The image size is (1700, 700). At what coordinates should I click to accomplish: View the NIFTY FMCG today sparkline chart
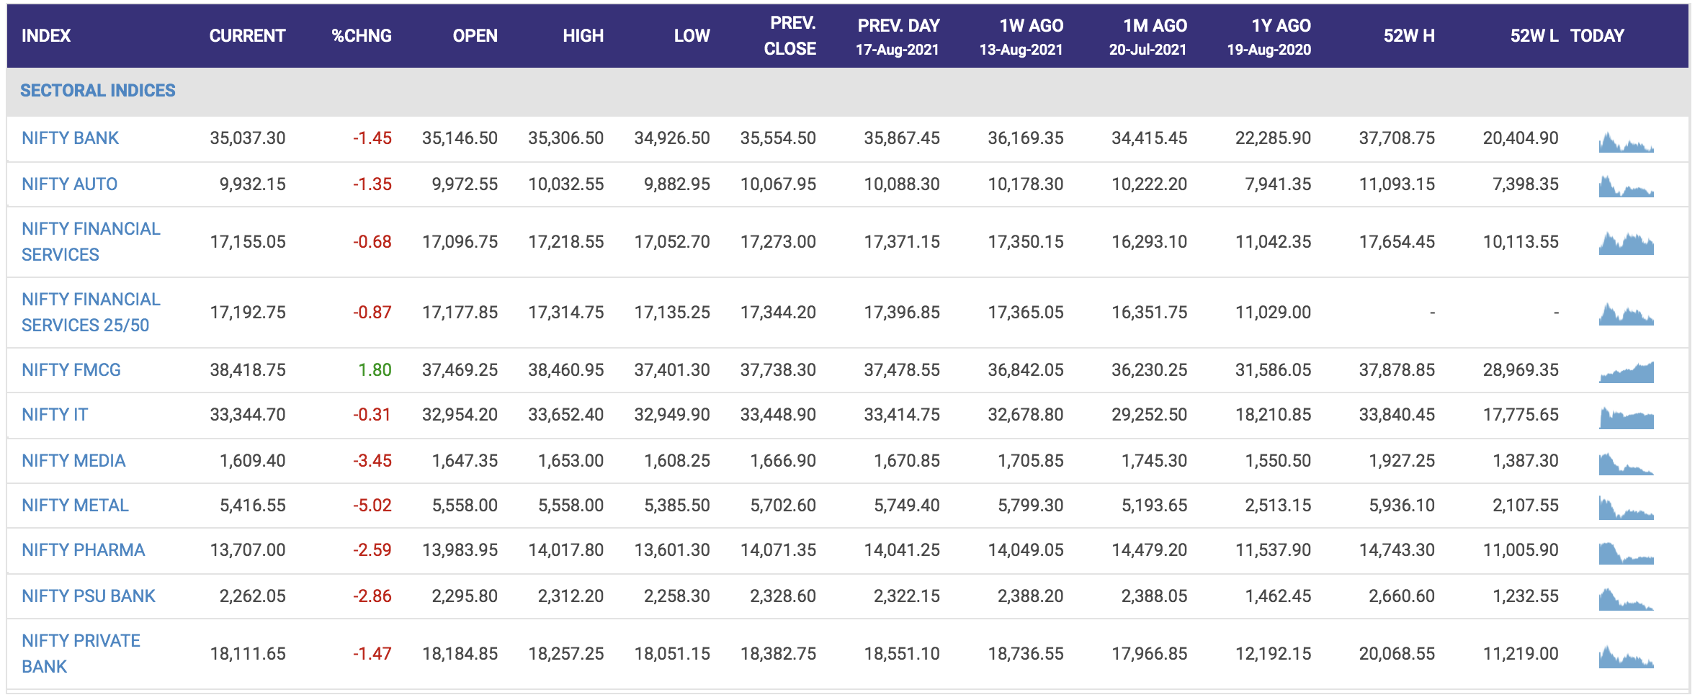(1626, 372)
